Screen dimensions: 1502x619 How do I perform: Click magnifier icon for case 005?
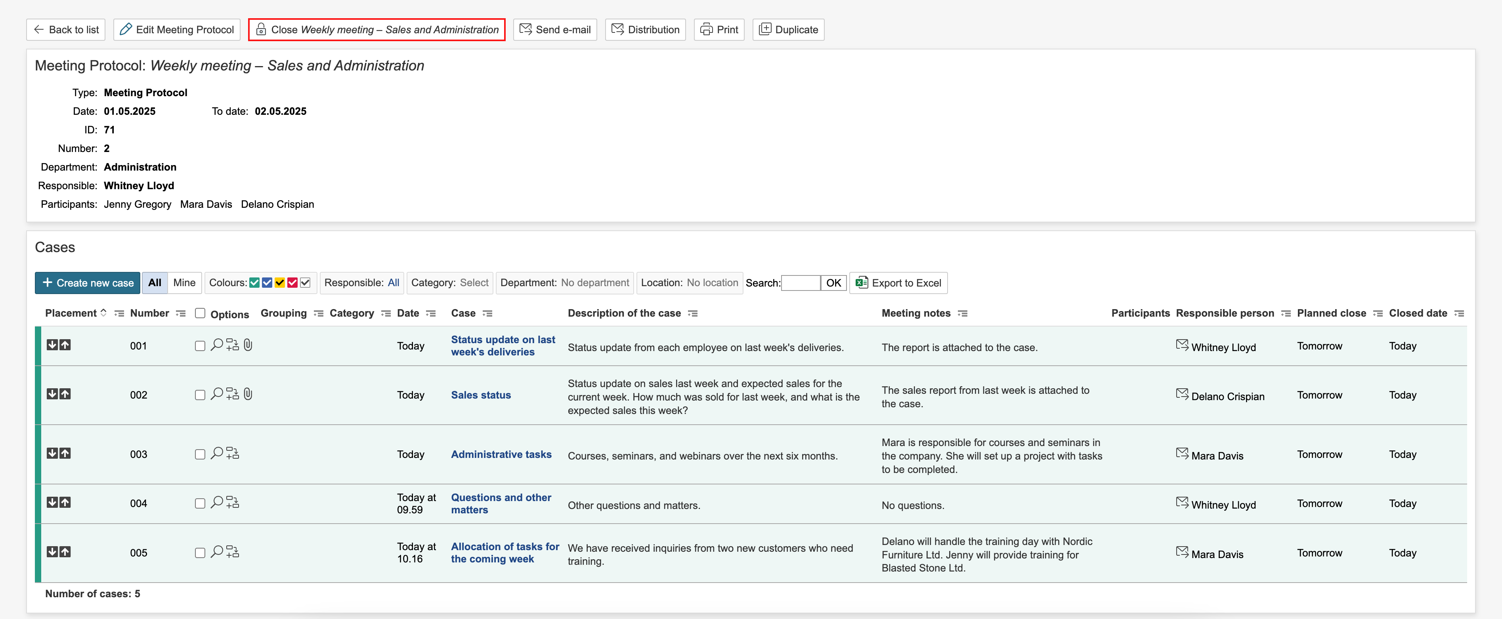point(216,552)
